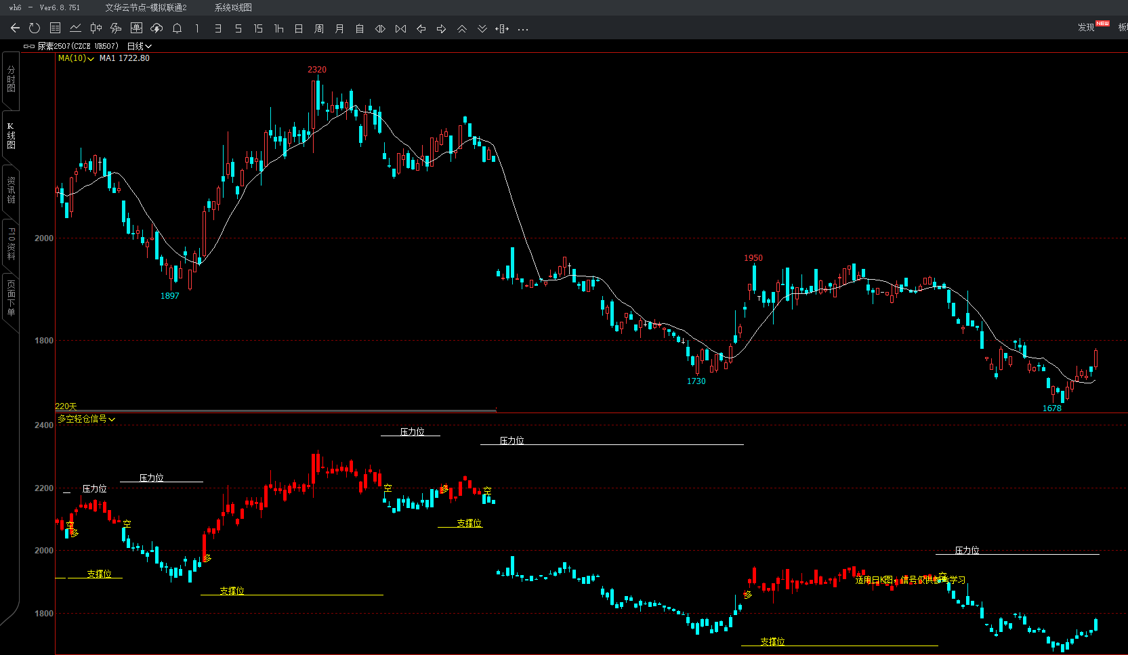Go back with the left arrow icon

pyautogui.click(x=15, y=28)
